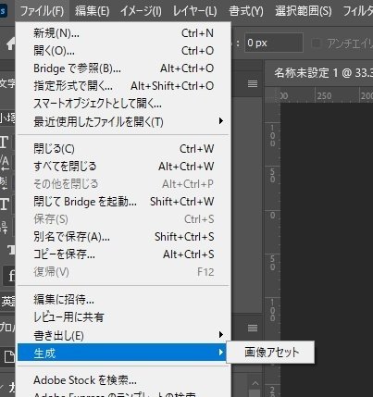Open the イメージ(I) menu
Screen dimensions: 373x397
(141, 11)
